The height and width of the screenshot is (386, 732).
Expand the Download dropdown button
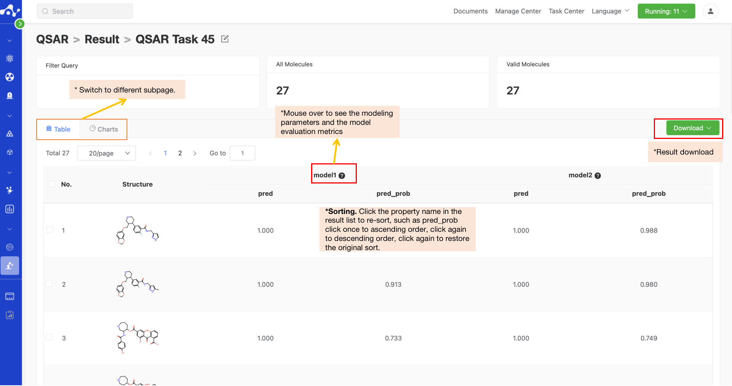tap(692, 128)
